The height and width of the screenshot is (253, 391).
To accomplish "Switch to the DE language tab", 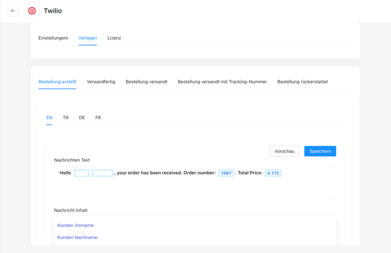I will (x=82, y=117).
